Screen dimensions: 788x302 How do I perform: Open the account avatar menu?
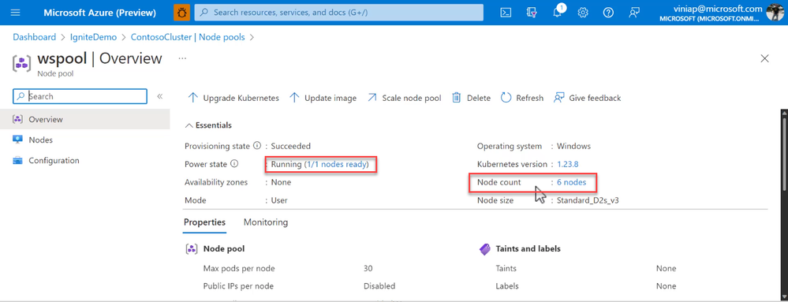(775, 13)
